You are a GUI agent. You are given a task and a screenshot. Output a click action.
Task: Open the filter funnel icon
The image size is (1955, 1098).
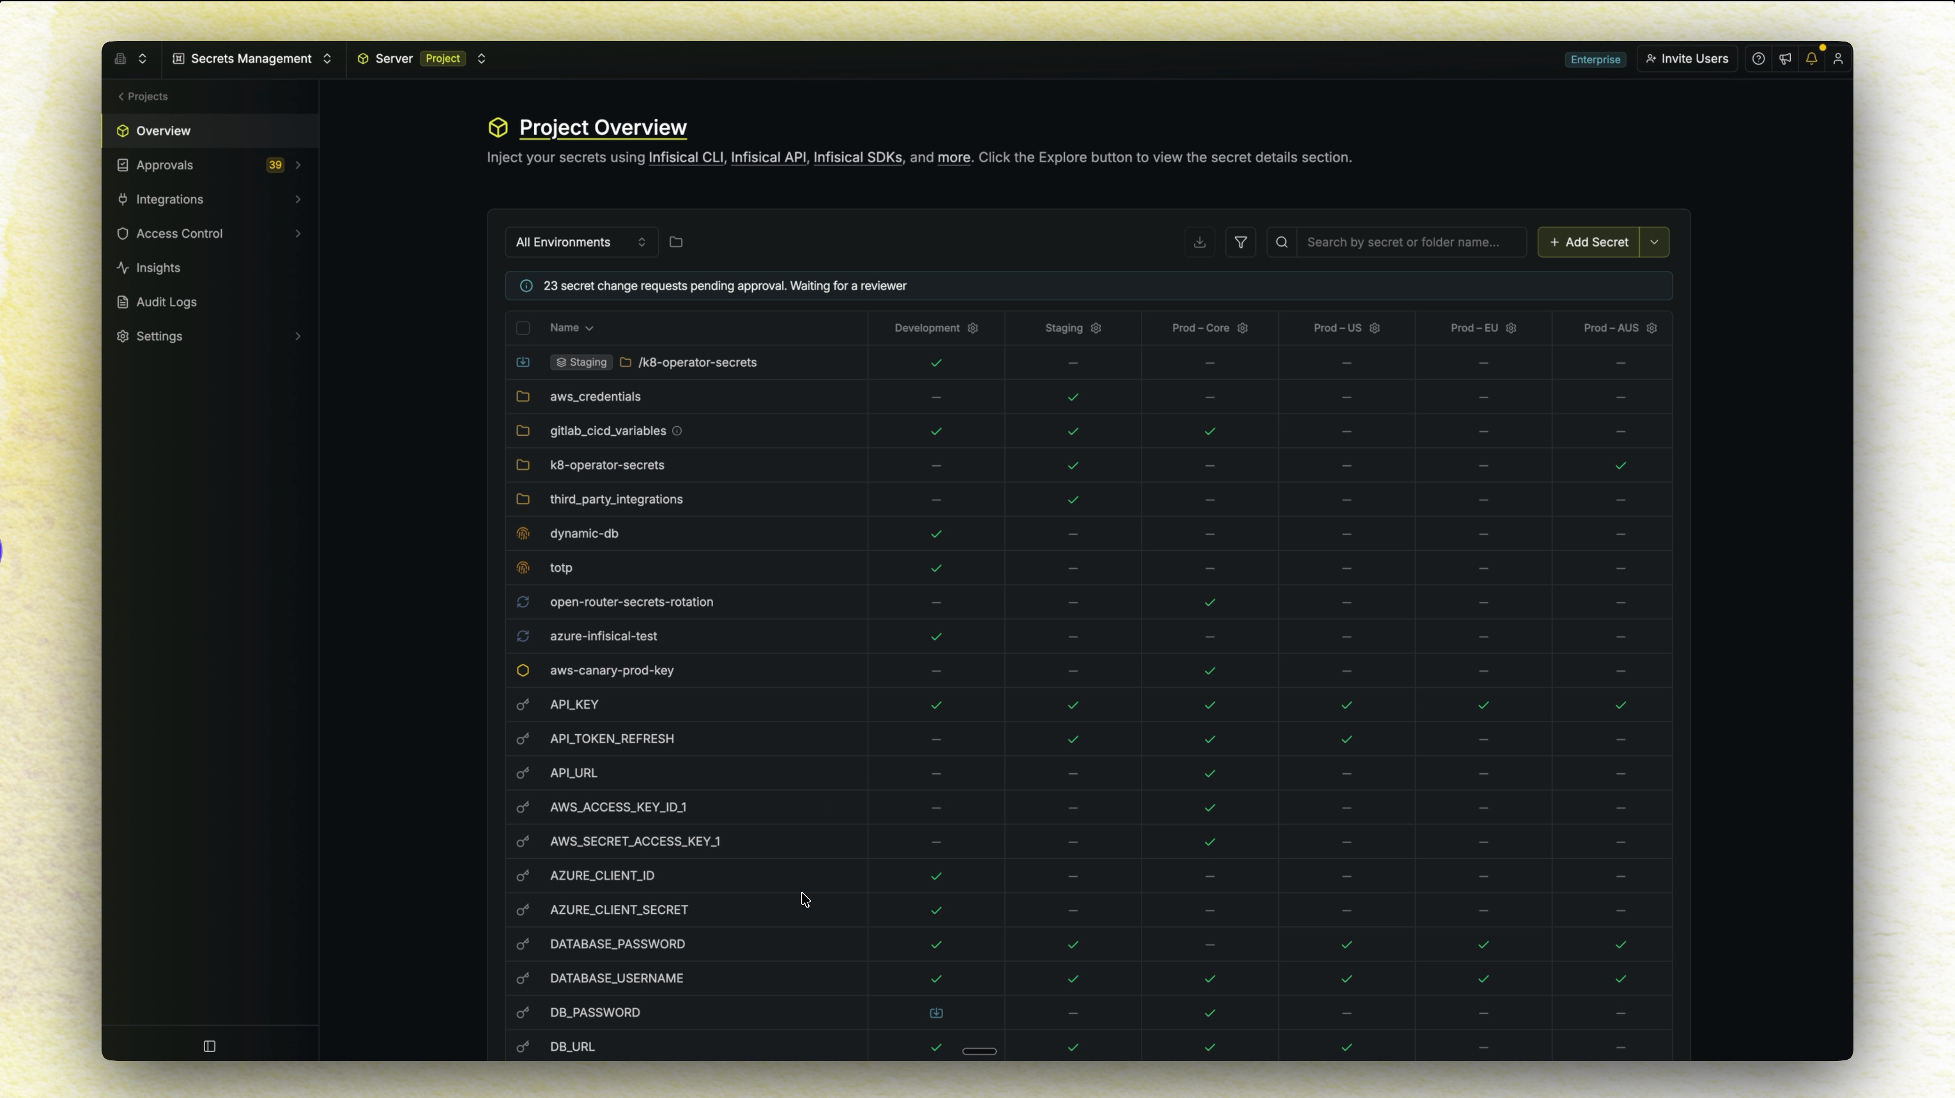click(1240, 242)
